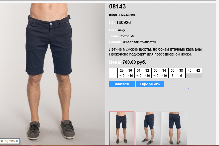Screen dimensions: 219x146
Task: Select size 30 in the size table
Action: (x=130, y=71)
